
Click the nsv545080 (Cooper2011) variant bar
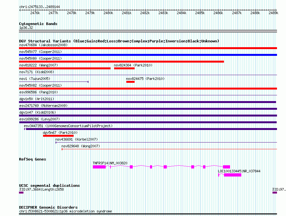tap(121, 62)
